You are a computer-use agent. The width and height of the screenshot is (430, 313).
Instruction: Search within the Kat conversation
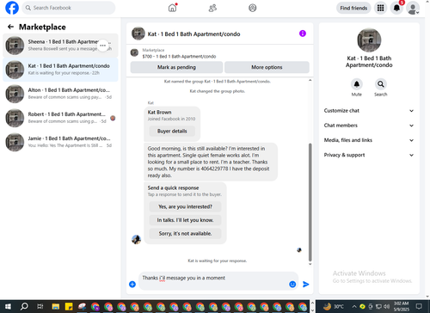(x=381, y=84)
